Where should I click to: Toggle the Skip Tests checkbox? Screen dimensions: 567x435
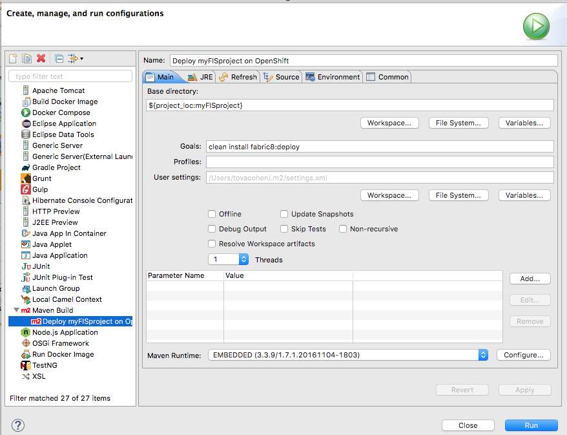284,229
